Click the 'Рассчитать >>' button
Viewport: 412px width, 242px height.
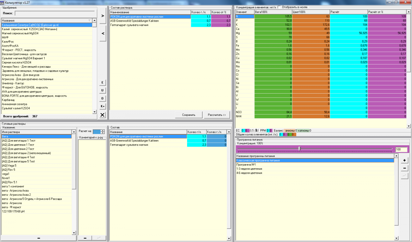pyautogui.click(x=217, y=115)
